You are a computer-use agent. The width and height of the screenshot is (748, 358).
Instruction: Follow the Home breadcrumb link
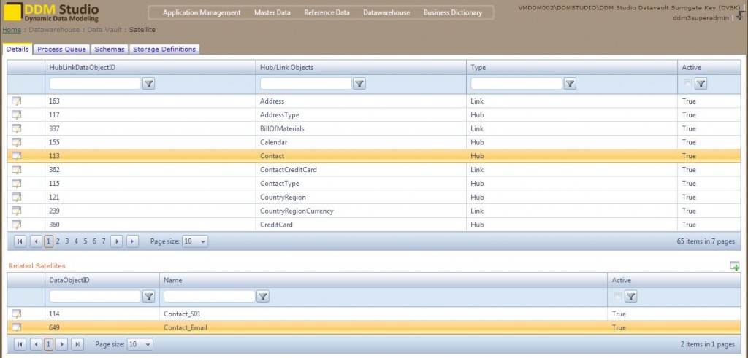12,29
